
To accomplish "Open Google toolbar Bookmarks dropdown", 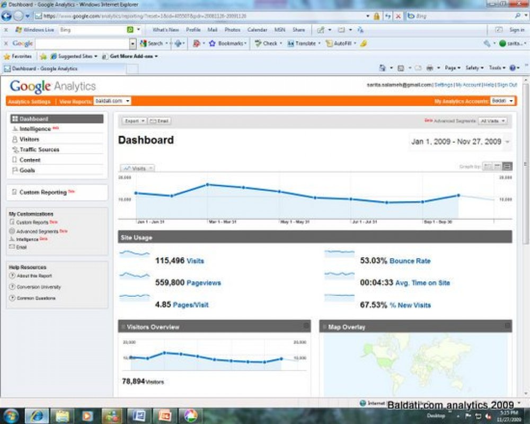I will click(x=228, y=43).
